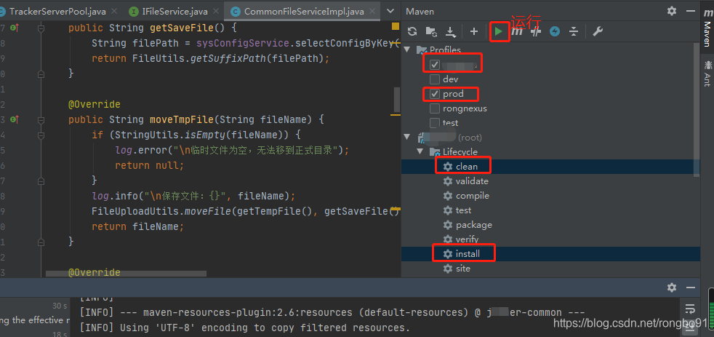The image size is (714, 337).
Task: Download sources and documentation icon
Action: [x=450, y=31]
